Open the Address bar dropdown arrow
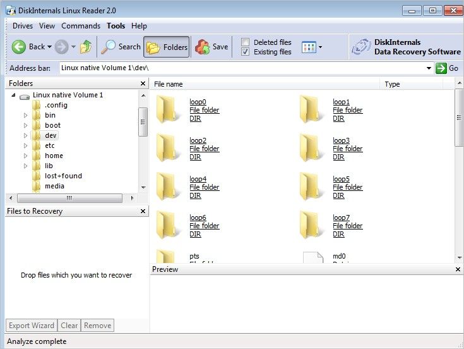The height and width of the screenshot is (349, 464). click(x=429, y=68)
